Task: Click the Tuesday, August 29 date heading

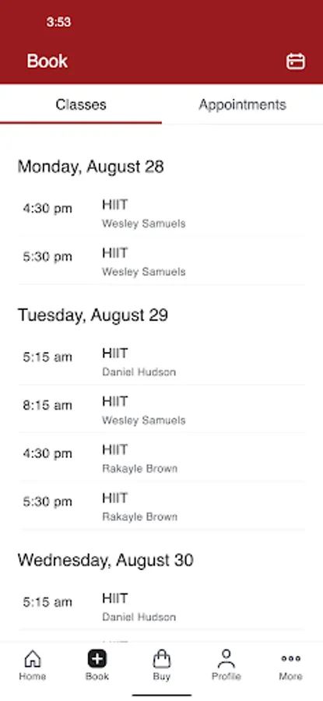Action: tap(93, 315)
